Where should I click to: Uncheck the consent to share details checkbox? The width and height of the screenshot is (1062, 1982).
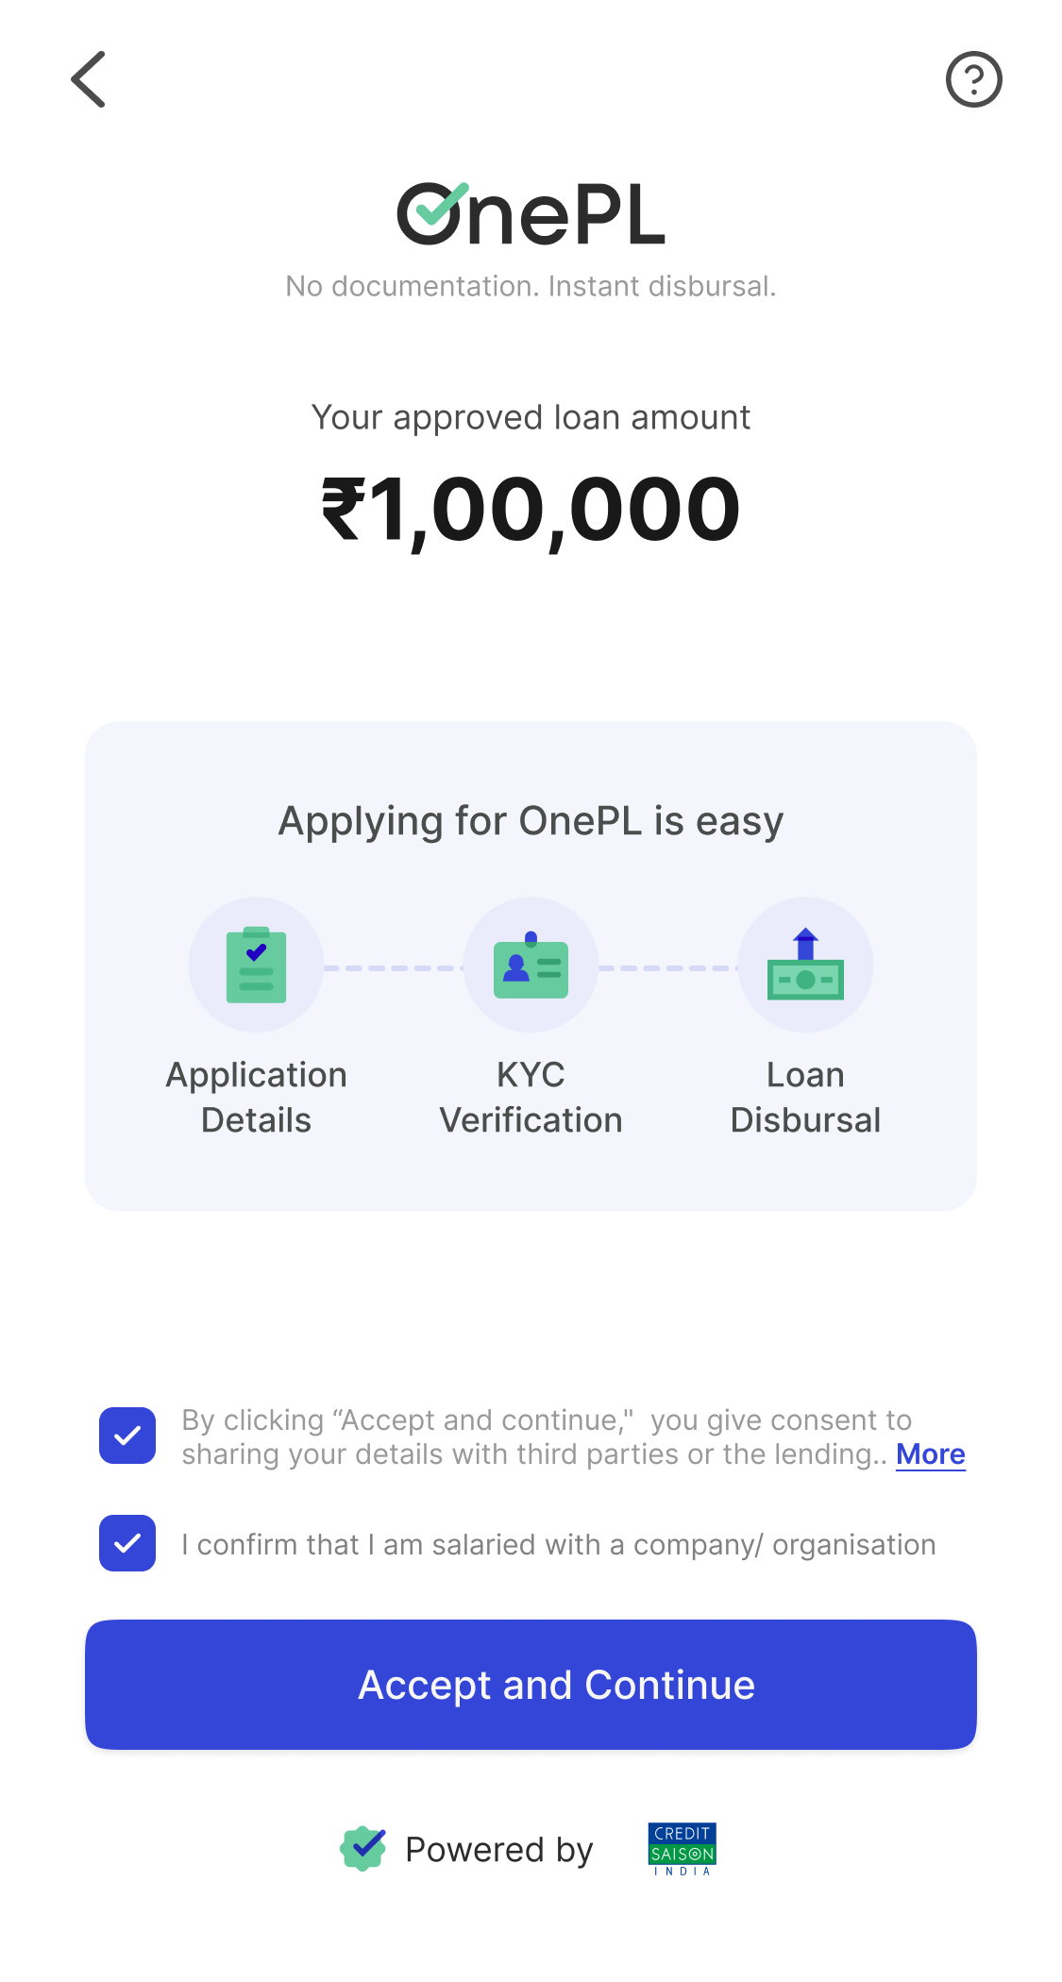point(127,1436)
